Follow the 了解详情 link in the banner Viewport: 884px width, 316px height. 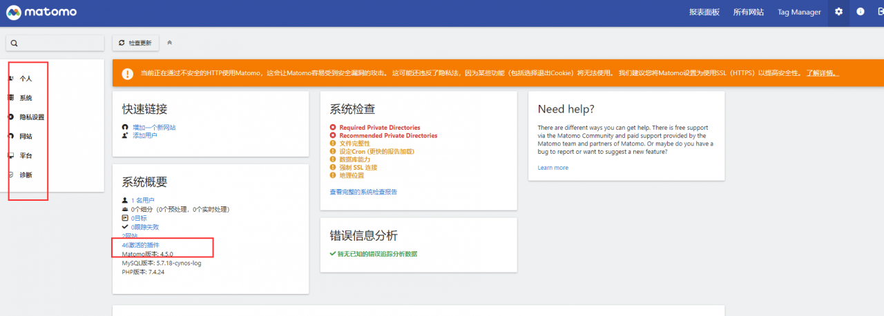point(823,73)
